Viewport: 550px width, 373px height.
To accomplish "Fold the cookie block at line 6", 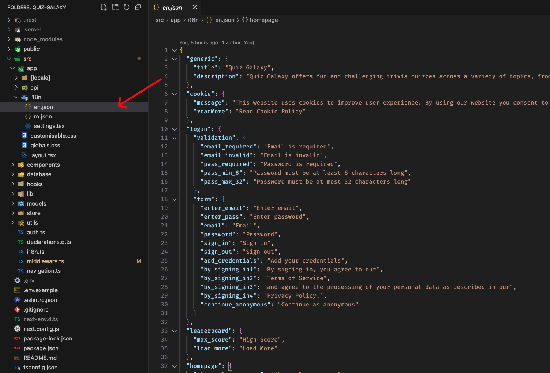I will pos(175,94).
